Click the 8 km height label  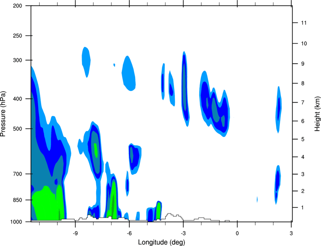pos(302,83)
